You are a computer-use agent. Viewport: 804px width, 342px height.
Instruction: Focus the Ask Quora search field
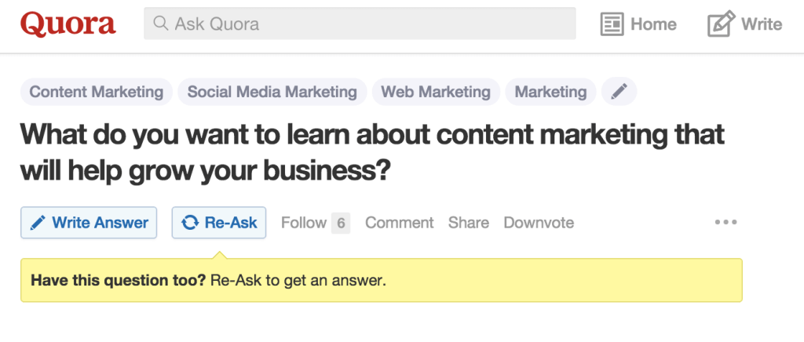coord(360,24)
